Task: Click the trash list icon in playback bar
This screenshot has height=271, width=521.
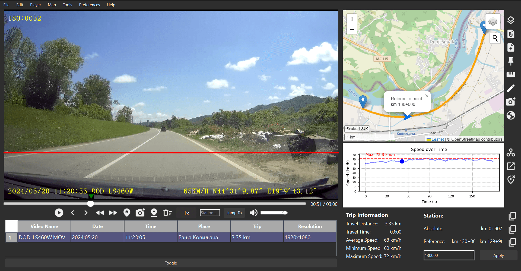Action: coord(167,213)
